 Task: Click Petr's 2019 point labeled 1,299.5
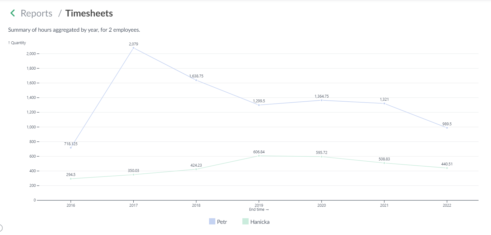point(259,105)
